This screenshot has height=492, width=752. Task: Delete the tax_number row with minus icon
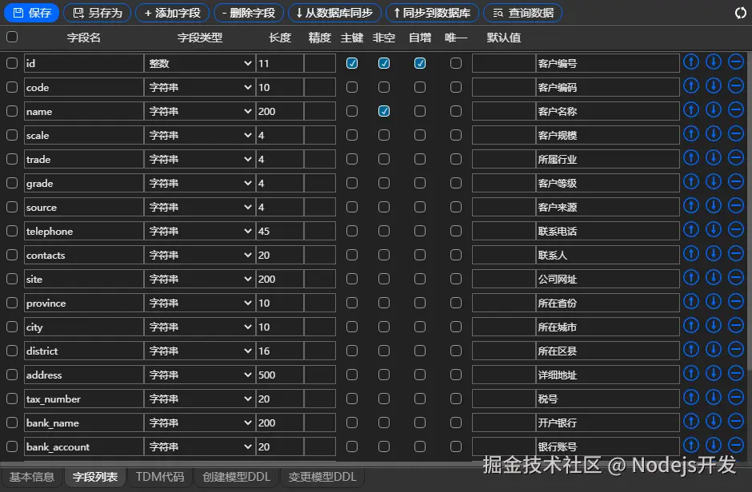click(735, 397)
